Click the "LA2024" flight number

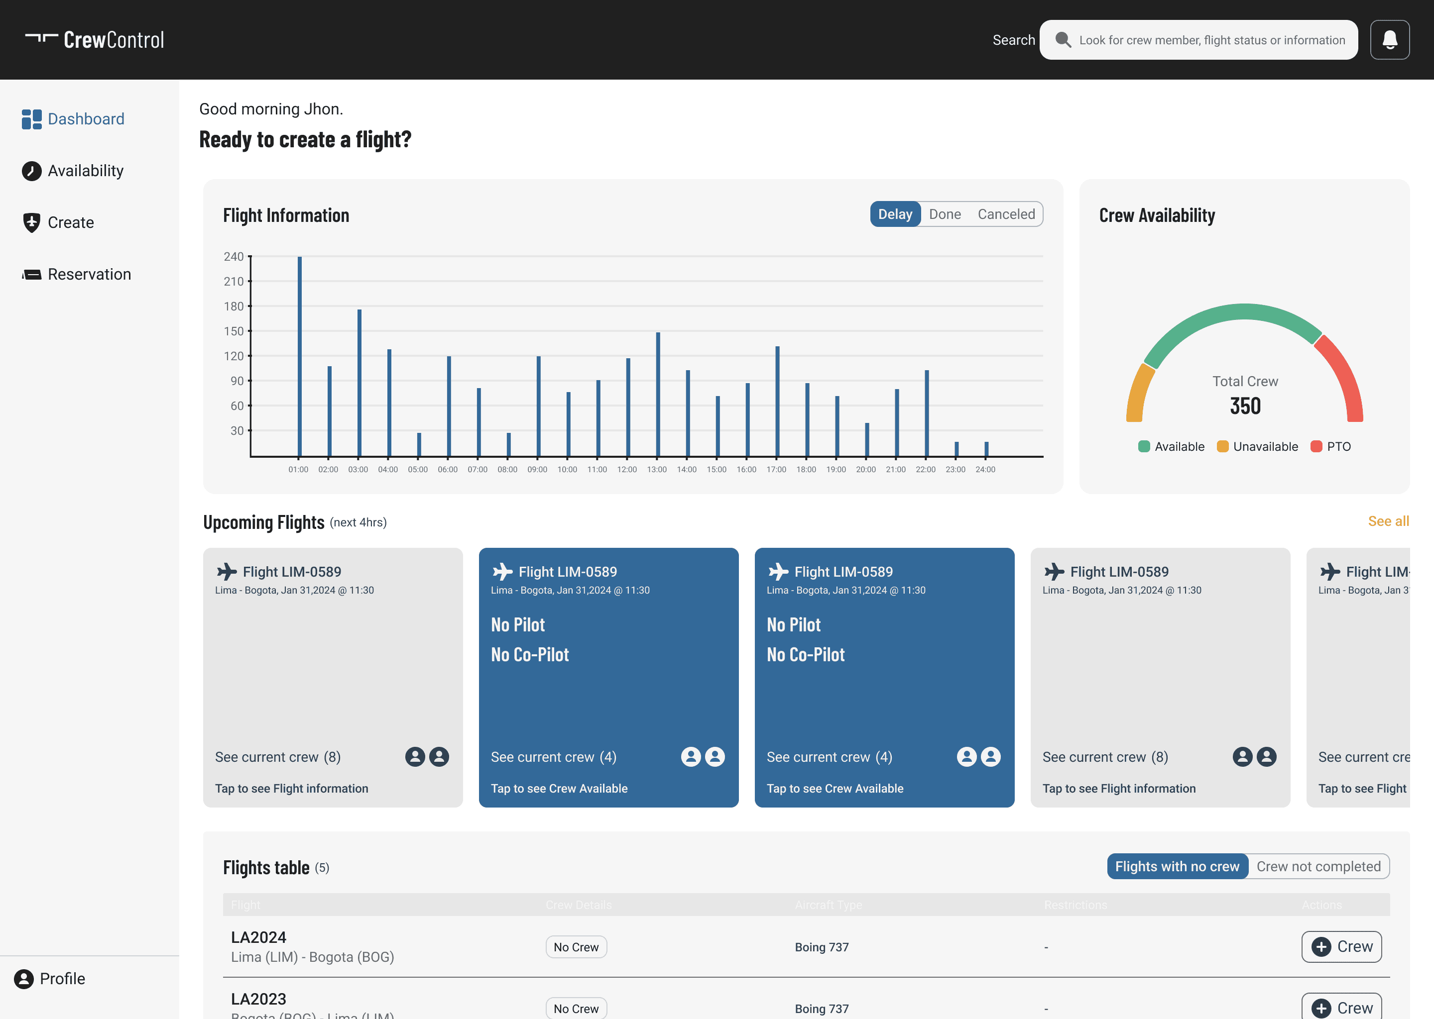click(259, 937)
